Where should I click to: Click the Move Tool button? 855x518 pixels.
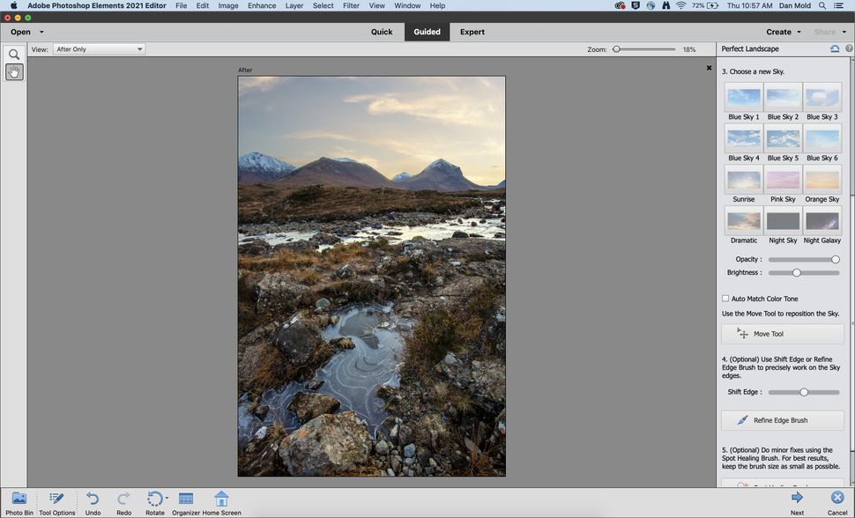[781, 333]
